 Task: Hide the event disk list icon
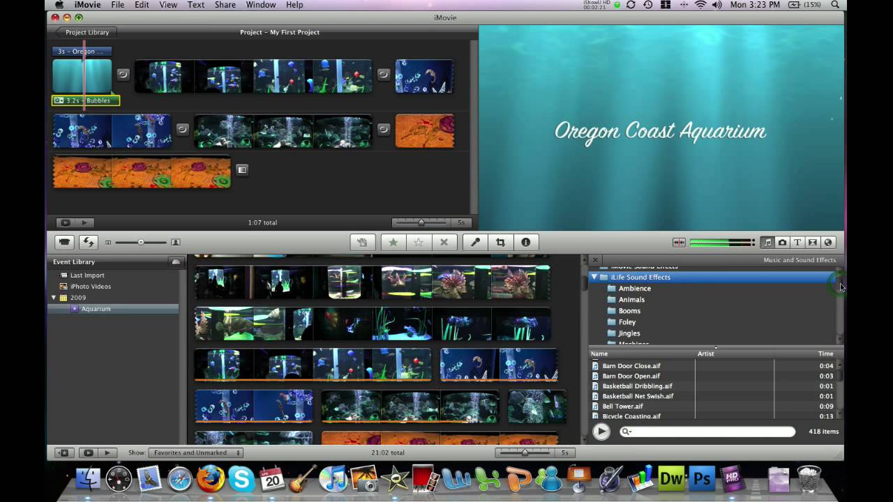(x=176, y=261)
